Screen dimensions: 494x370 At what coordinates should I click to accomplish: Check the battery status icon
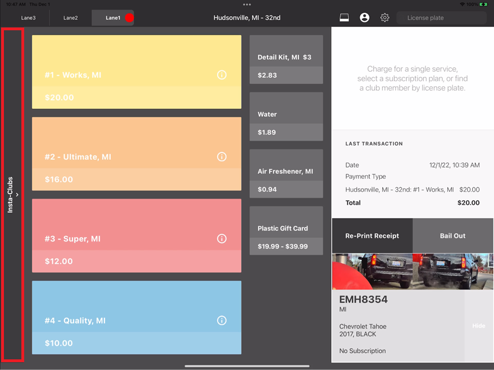[483, 4]
